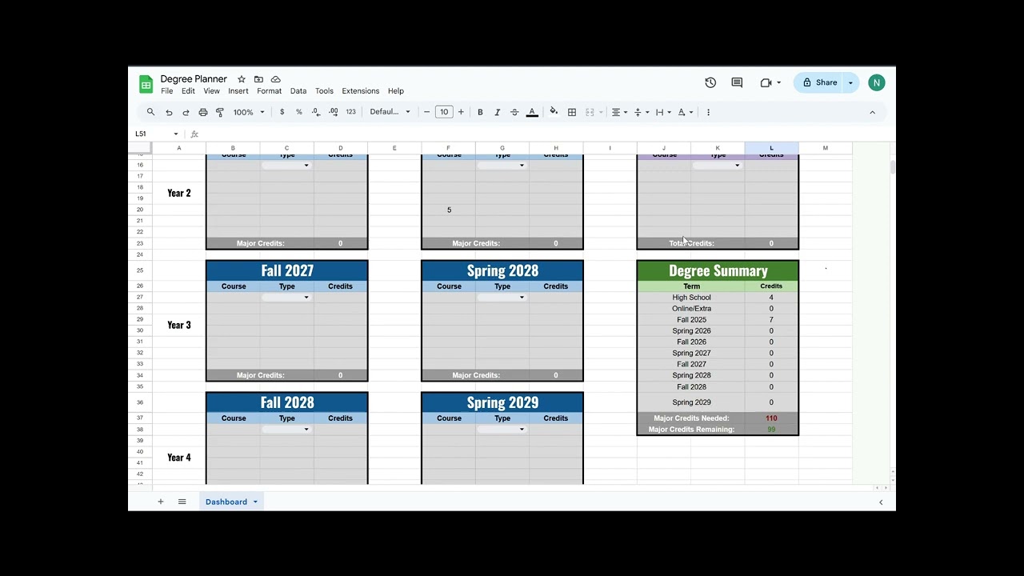1024x576 pixels.
Task: Click the font size input field
Action: coord(444,112)
